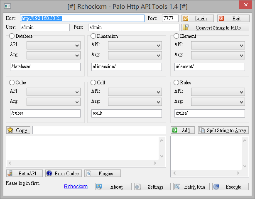Open the Database API dropdown
The width and height of the screenshot is (255, 199).
click(54, 45)
